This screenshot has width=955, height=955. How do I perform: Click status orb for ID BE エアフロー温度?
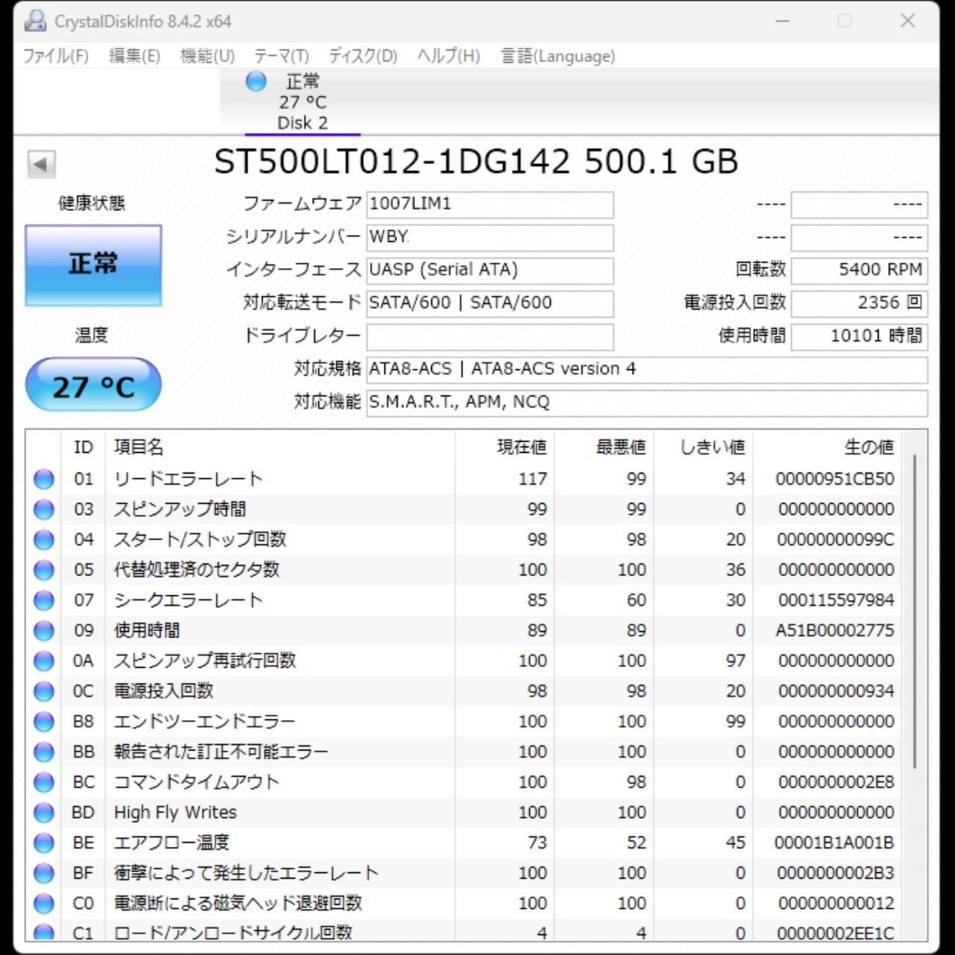44,843
